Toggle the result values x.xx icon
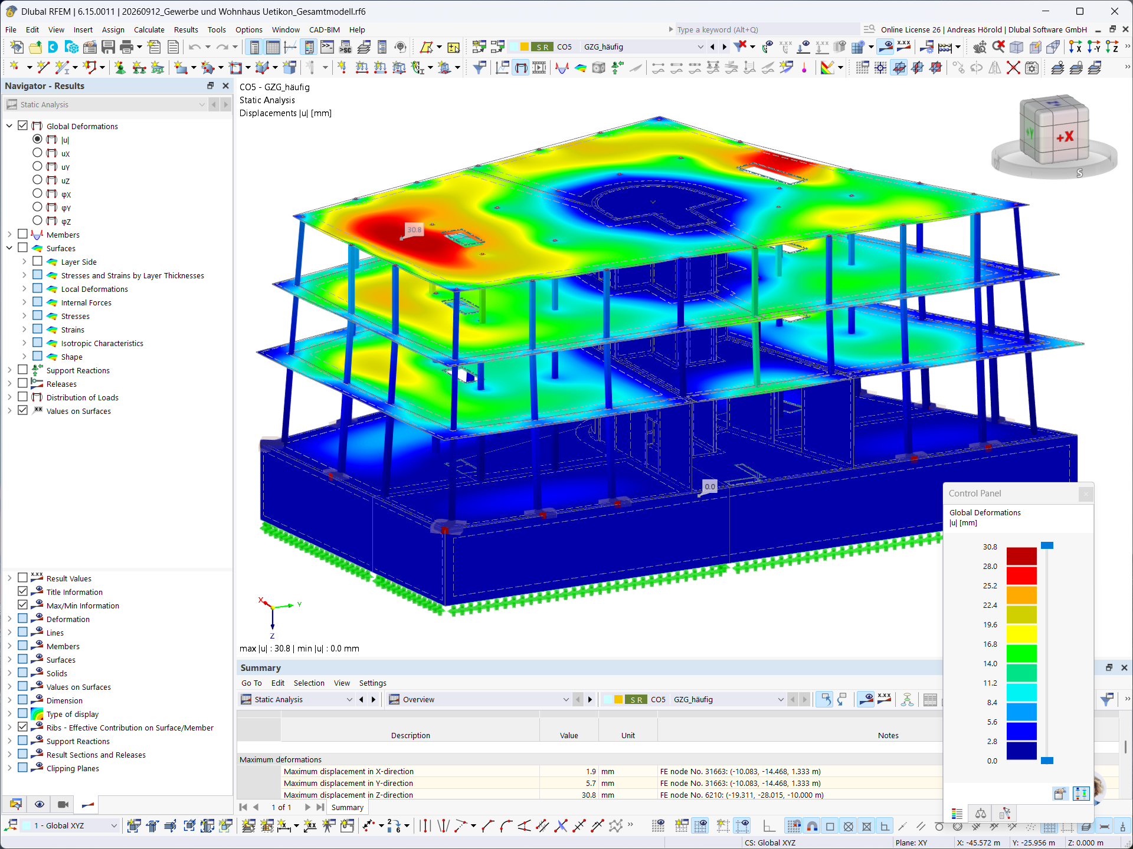The height and width of the screenshot is (849, 1133). pyautogui.click(x=903, y=47)
